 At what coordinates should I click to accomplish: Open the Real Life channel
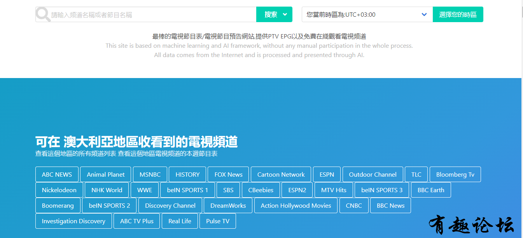[180, 221]
